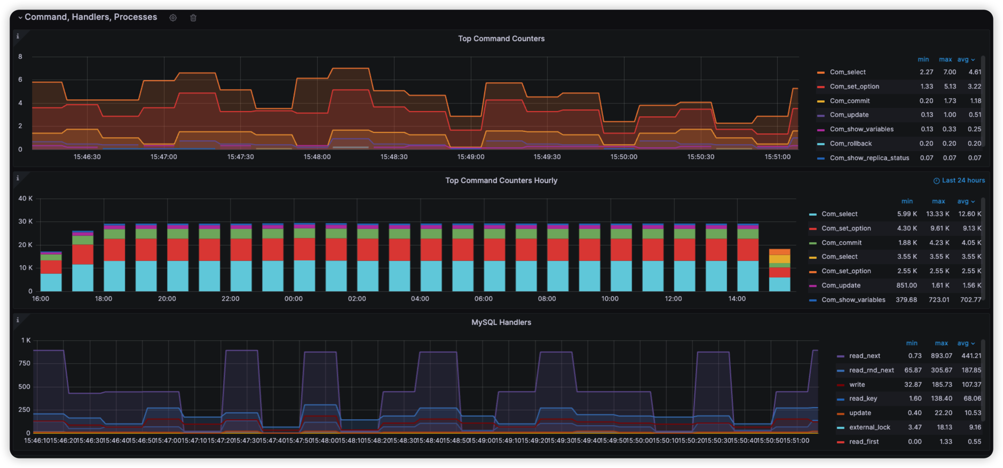Click Hourly Com_select max value 13.33 K

(938, 214)
